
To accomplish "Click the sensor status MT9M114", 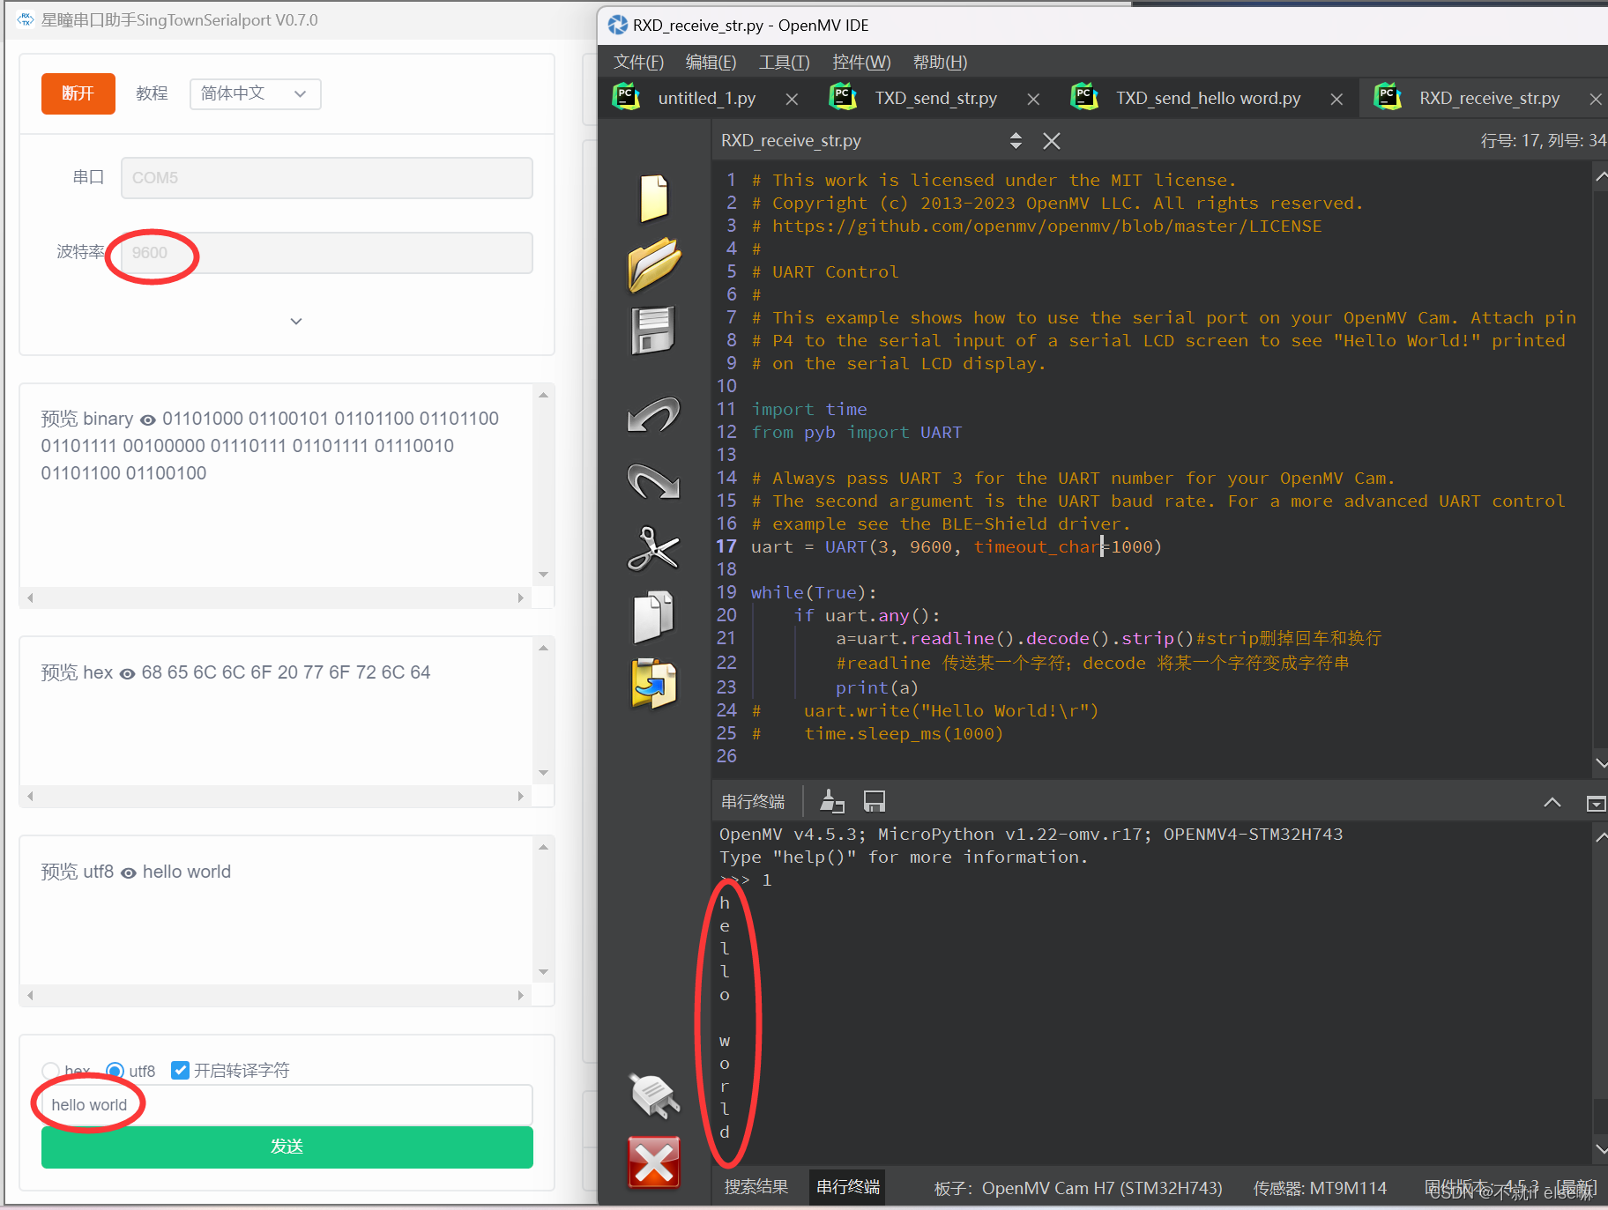I will [1320, 1188].
